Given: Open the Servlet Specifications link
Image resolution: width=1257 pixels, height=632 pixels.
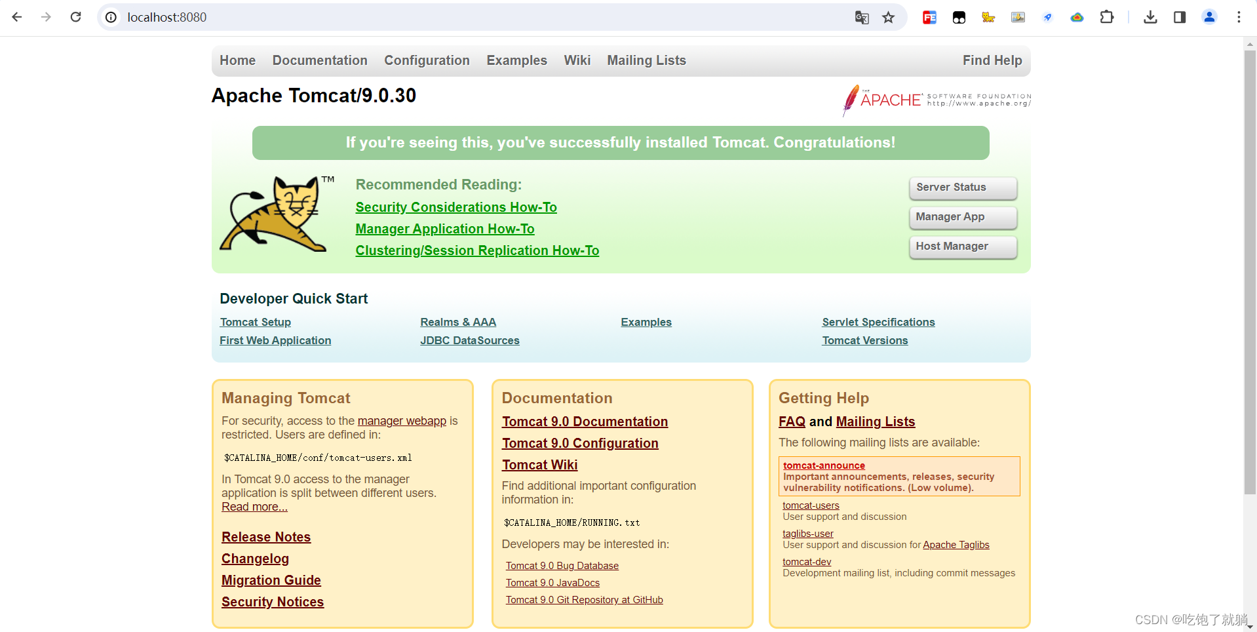Looking at the screenshot, I should tap(878, 322).
